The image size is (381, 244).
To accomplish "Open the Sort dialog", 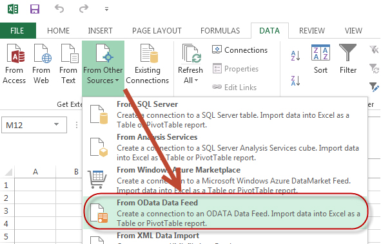I will (x=321, y=59).
